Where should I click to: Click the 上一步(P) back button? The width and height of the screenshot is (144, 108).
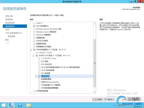97,99
